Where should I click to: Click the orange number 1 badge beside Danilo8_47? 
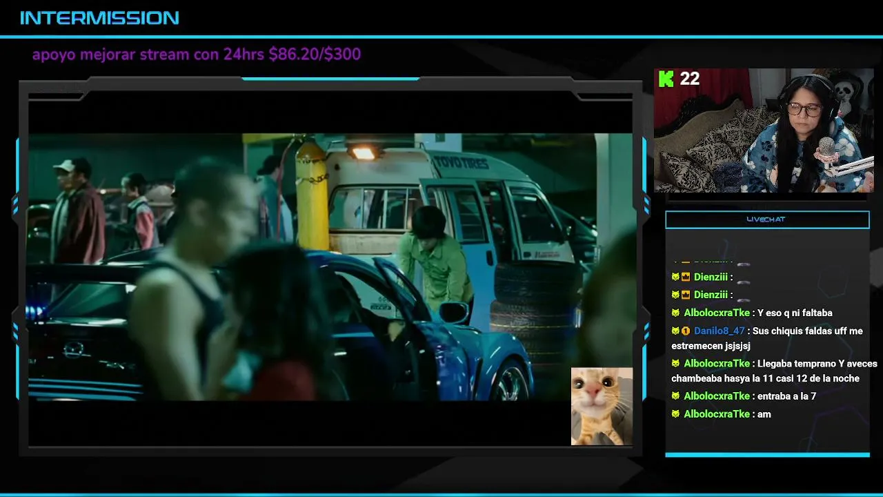(x=686, y=331)
